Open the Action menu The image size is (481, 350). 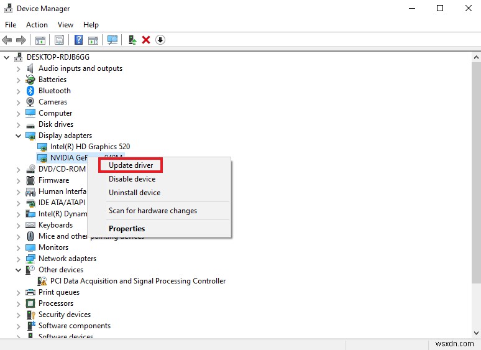click(37, 24)
